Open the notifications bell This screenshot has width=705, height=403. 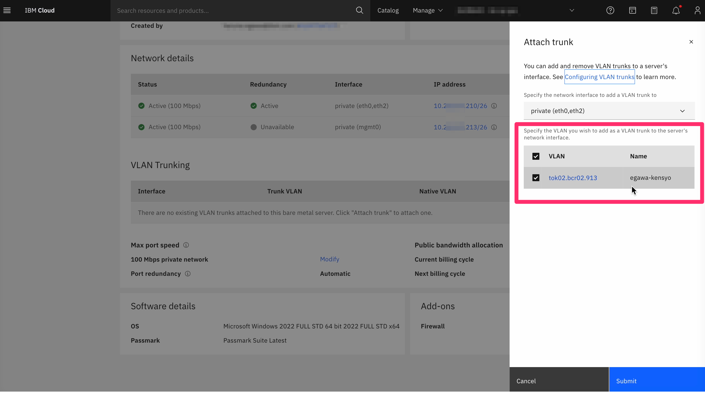[x=676, y=11]
